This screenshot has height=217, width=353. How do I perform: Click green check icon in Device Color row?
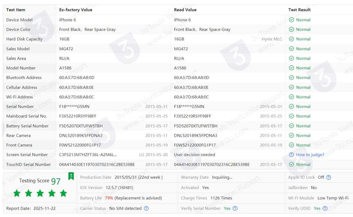(x=291, y=30)
